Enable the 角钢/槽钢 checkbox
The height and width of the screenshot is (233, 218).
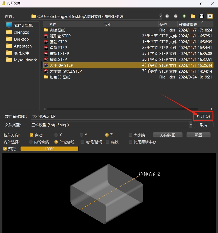coord(82,142)
